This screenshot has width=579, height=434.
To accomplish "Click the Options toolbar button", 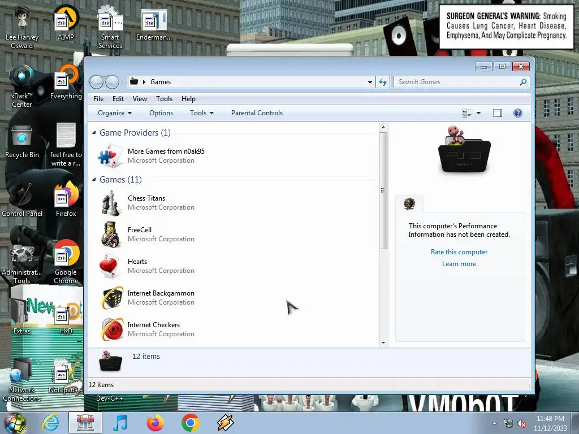I will [161, 113].
